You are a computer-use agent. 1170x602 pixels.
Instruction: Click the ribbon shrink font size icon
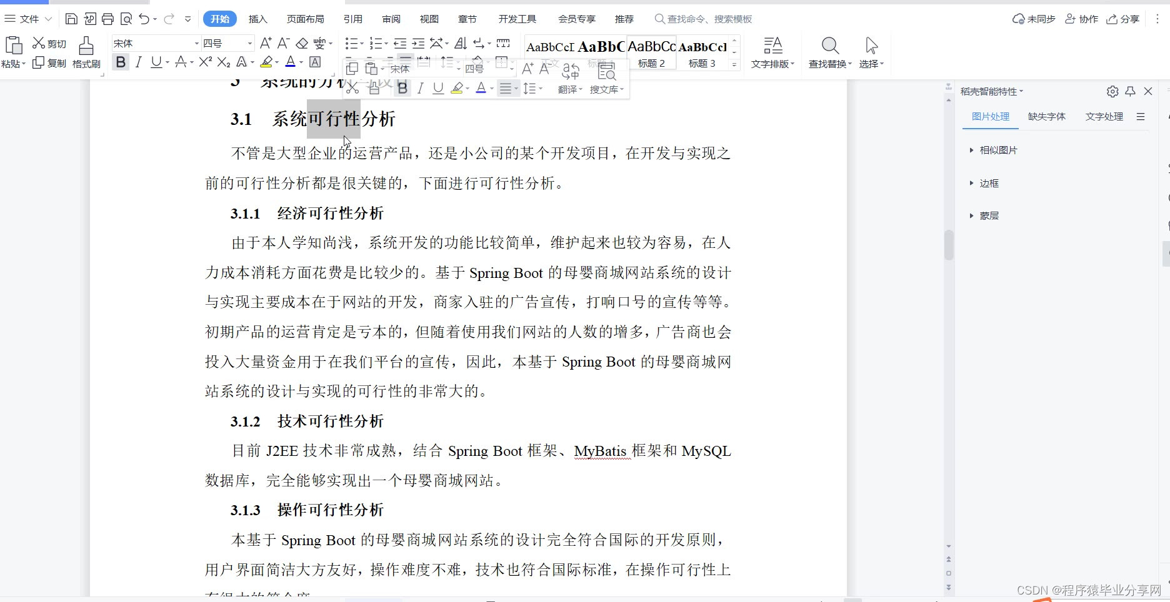[x=283, y=43]
